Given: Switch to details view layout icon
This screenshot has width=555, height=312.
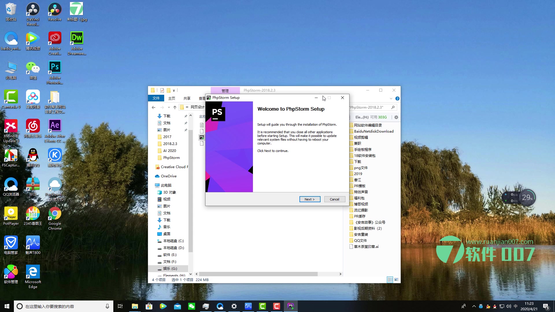Looking at the screenshot, I should click(x=390, y=280).
